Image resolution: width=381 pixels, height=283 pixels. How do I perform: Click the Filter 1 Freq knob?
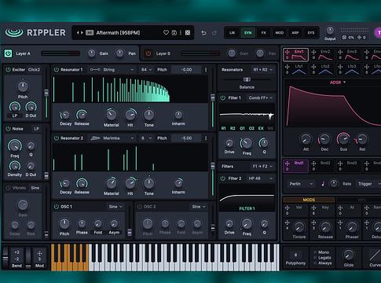[x=247, y=143]
